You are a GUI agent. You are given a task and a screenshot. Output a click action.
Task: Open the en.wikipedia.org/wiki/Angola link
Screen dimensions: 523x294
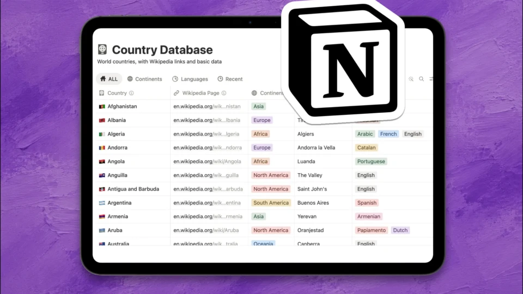[x=207, y=161]
